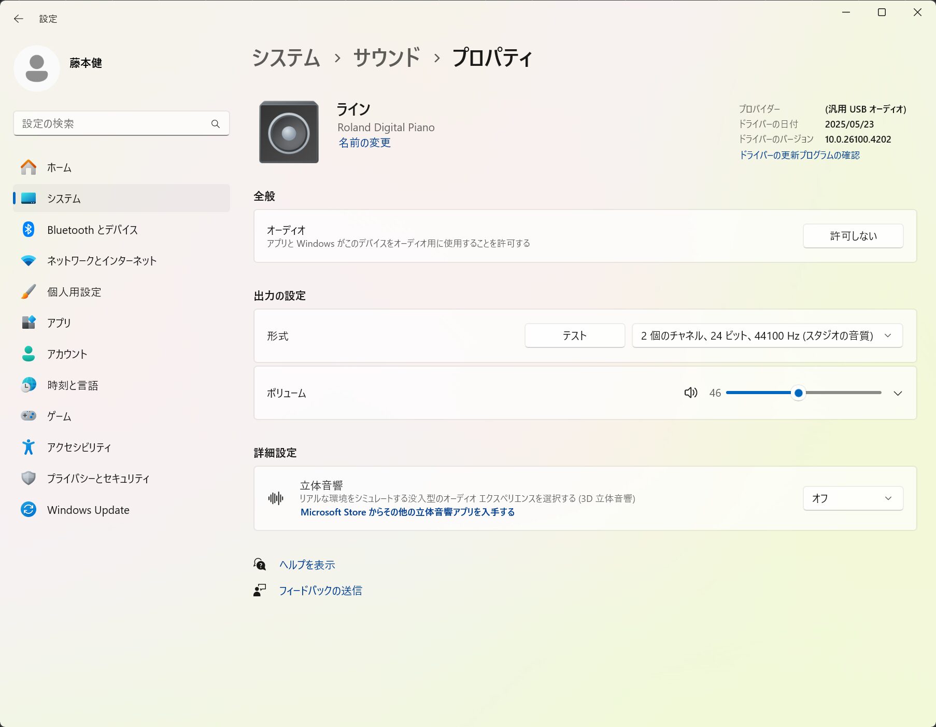Click the spatial sound waveform icon
Viewport: 936px width, 727px height.
(276, 498)
